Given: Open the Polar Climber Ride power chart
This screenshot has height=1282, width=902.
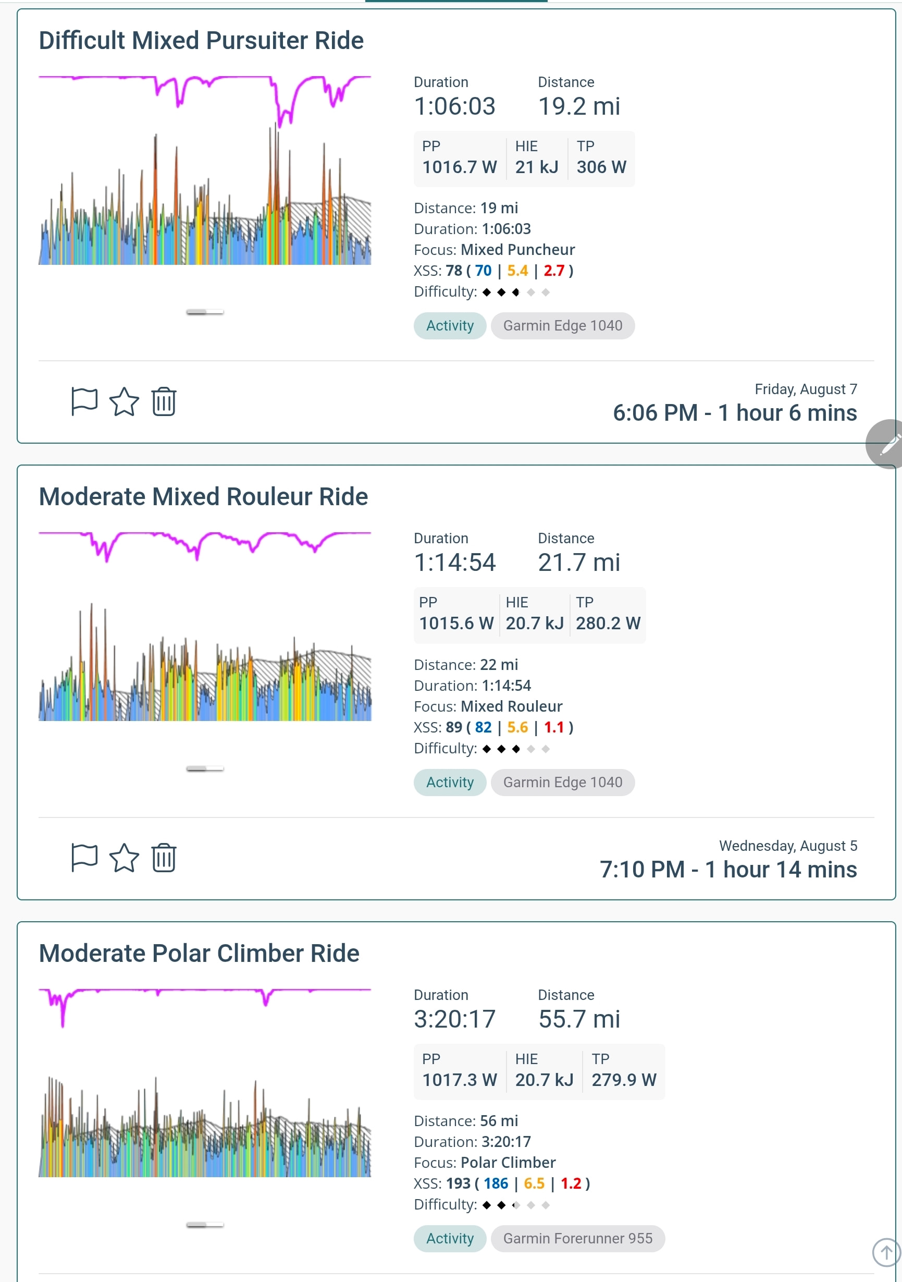Looking at the screenshot, I should [205, 1083].
